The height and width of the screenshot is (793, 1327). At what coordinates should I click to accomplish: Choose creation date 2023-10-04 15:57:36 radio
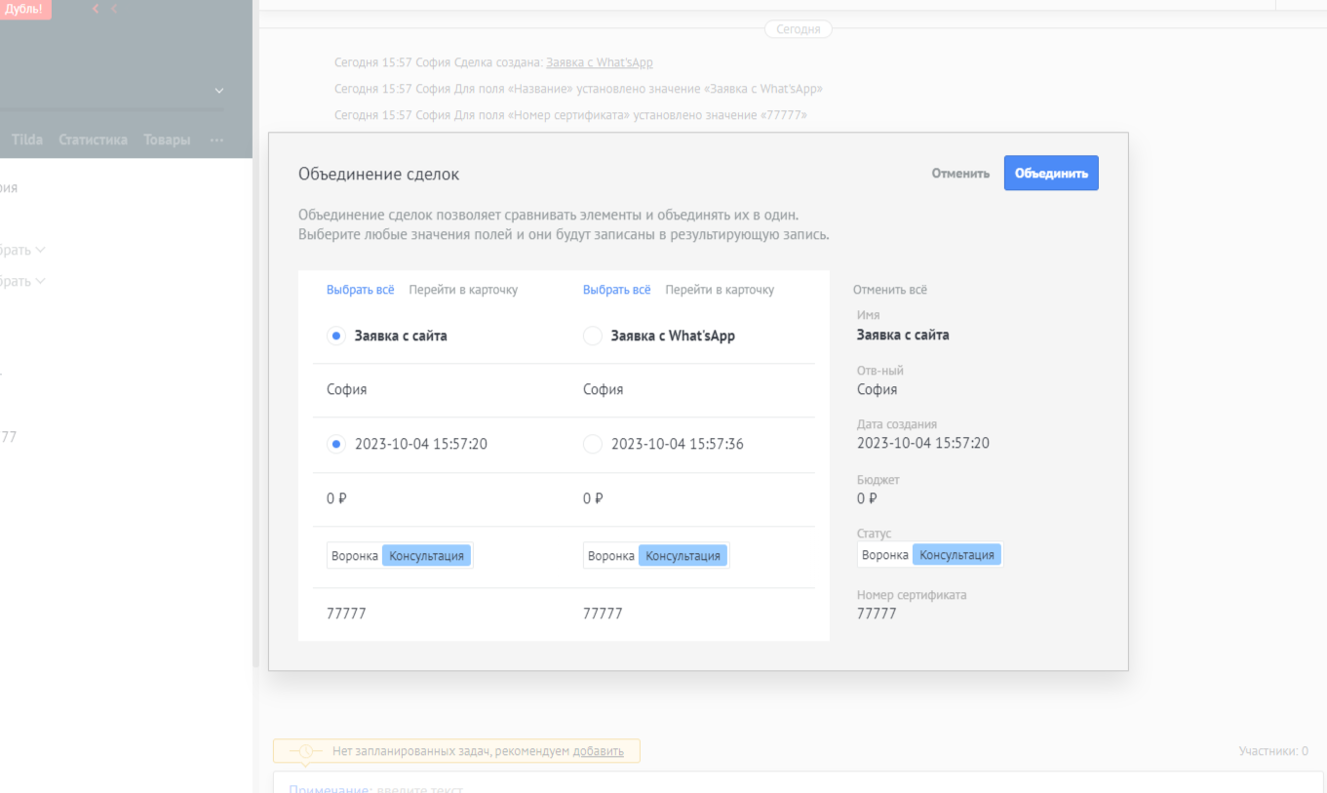click(592, 444)
